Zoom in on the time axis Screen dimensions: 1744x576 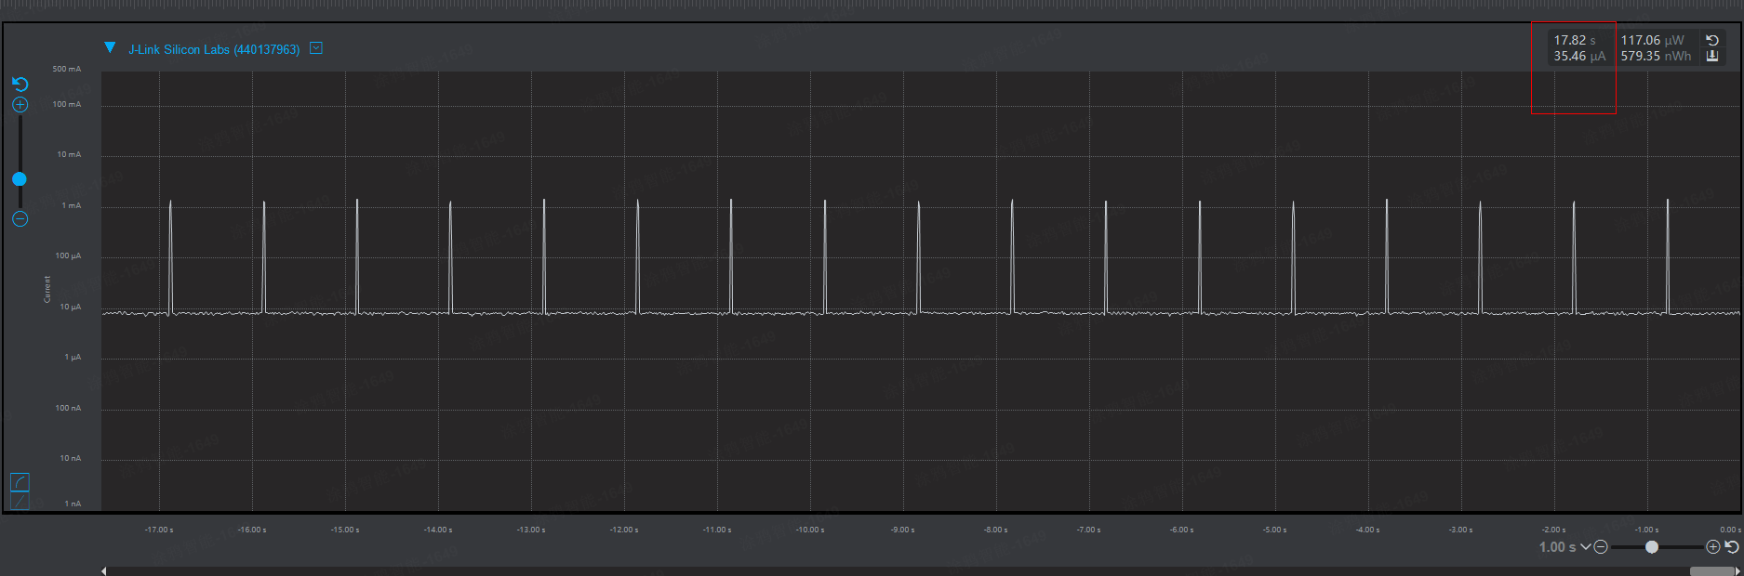(1713, 547)
